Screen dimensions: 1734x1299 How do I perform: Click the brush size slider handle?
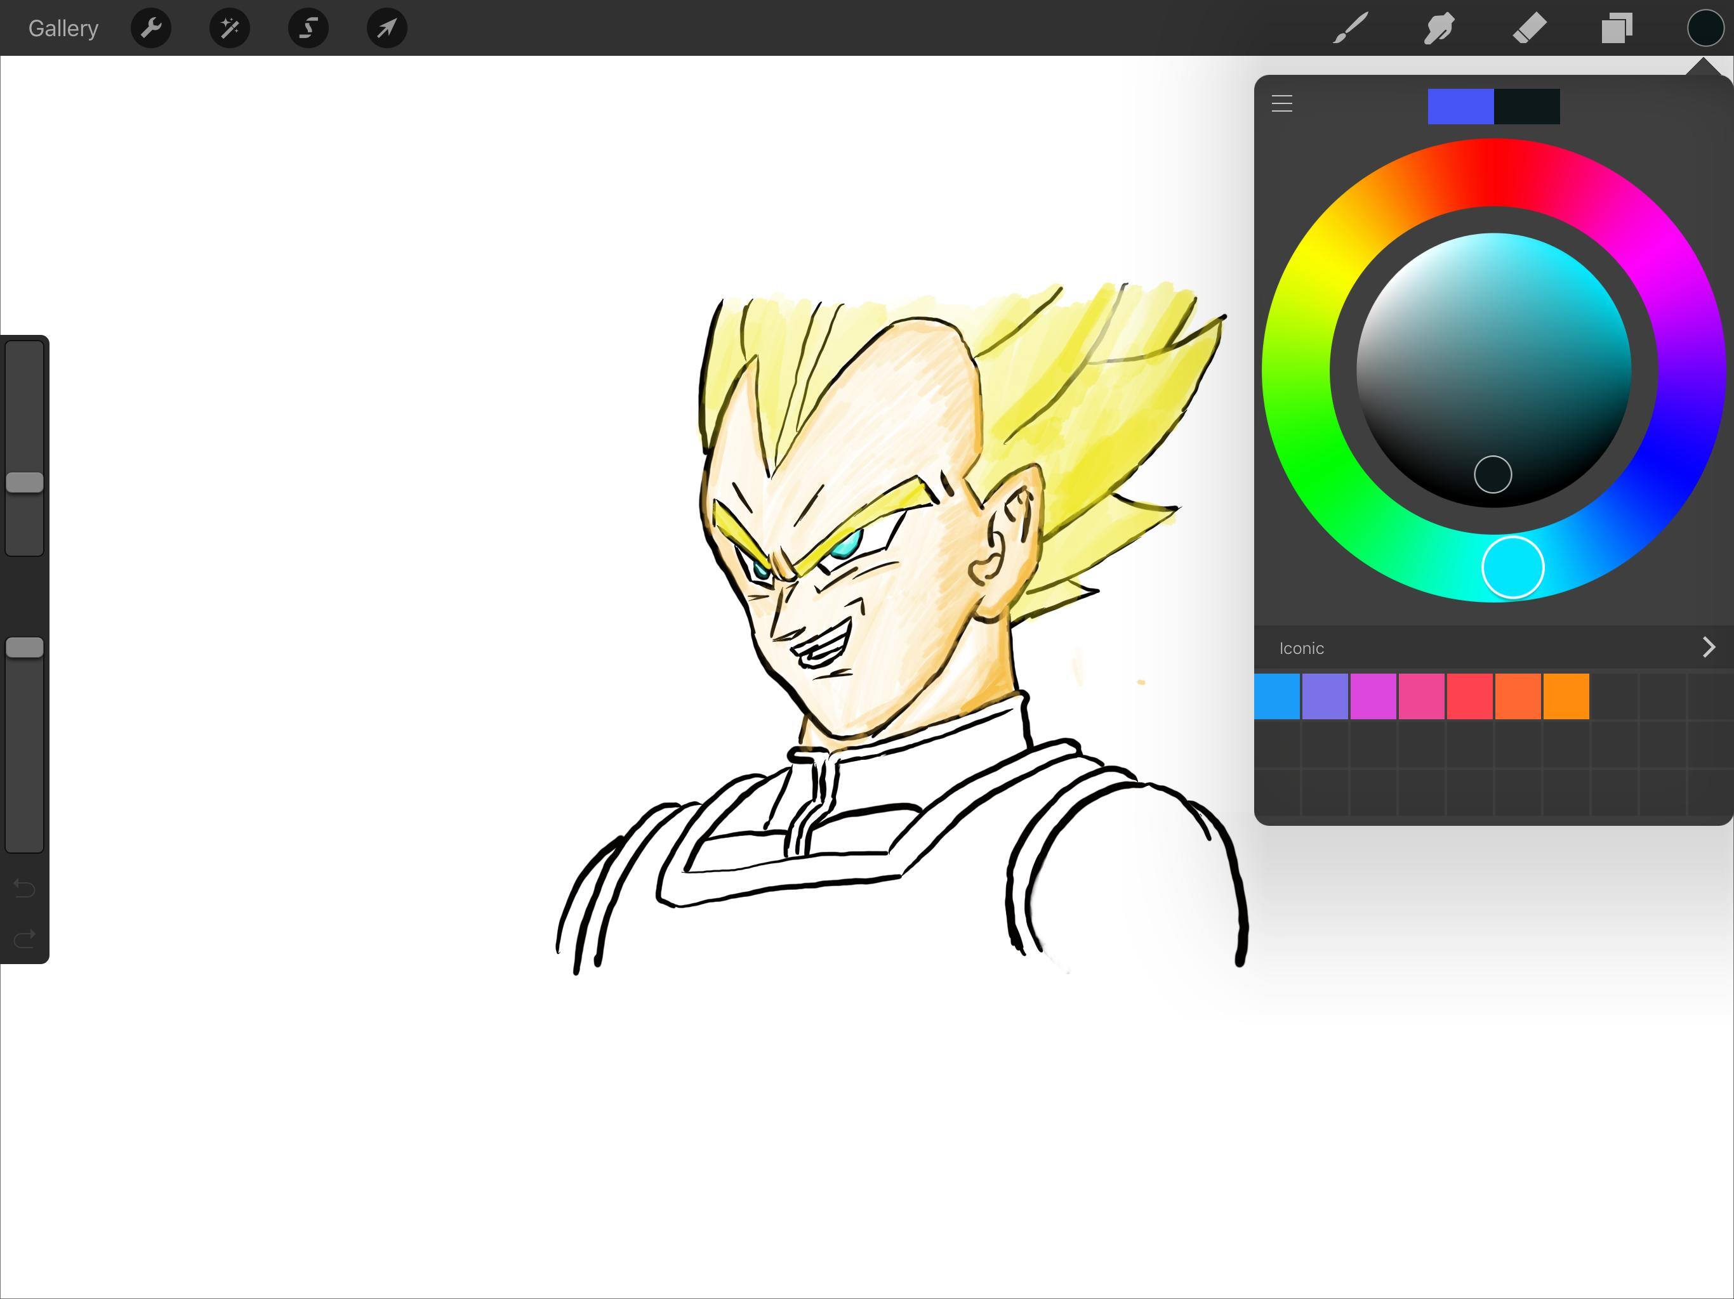click(x=25, y=482)
